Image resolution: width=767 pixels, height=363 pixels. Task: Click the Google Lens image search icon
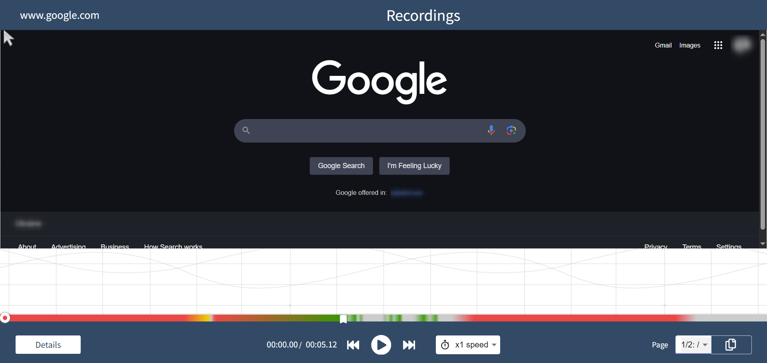pyautogui.click(x=511, y=130)
